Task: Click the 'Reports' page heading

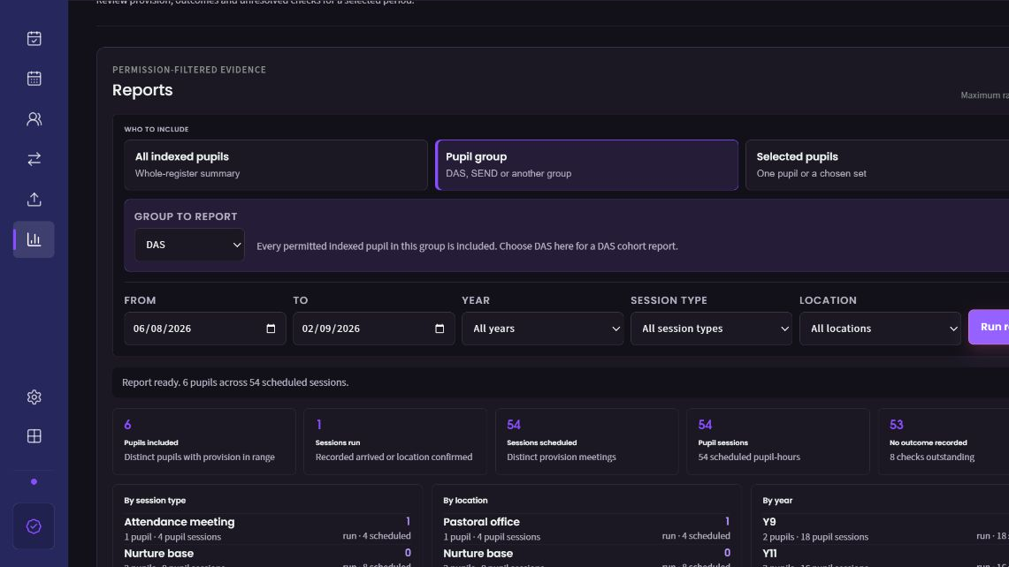Action: click(142, 90)
